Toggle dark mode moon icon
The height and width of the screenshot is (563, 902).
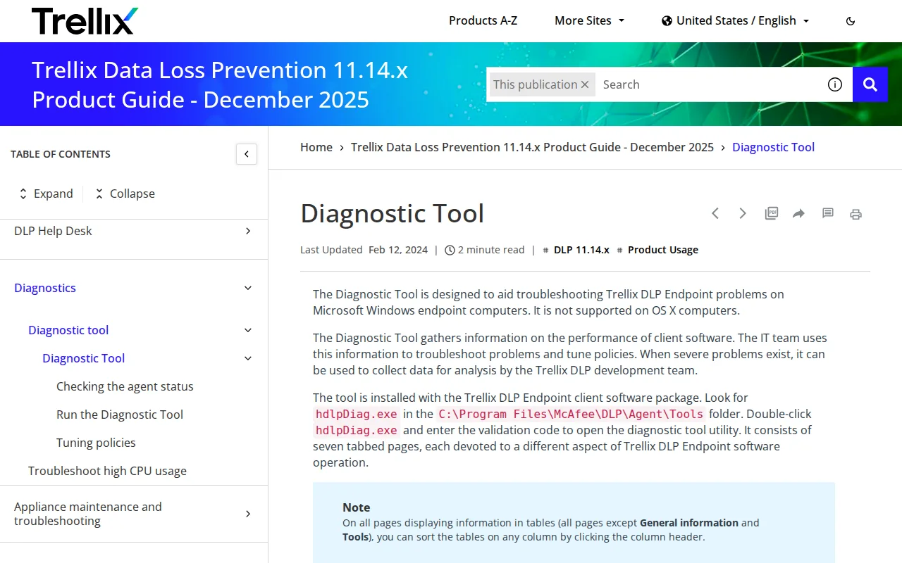coord(851,21)
